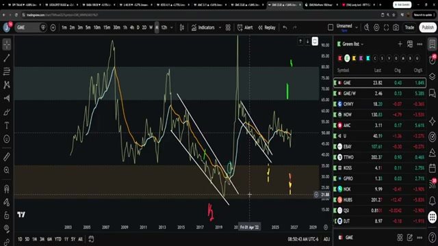Redo the last chart action
Screen dimensions: 438x246
tap(295, 27)
